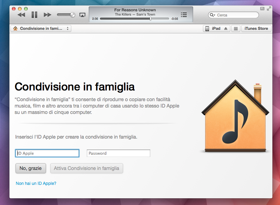The height and width of the screenshot is (205, 280).
Task: Toggle the remaining time display -0:56
Action: [175, 19]
